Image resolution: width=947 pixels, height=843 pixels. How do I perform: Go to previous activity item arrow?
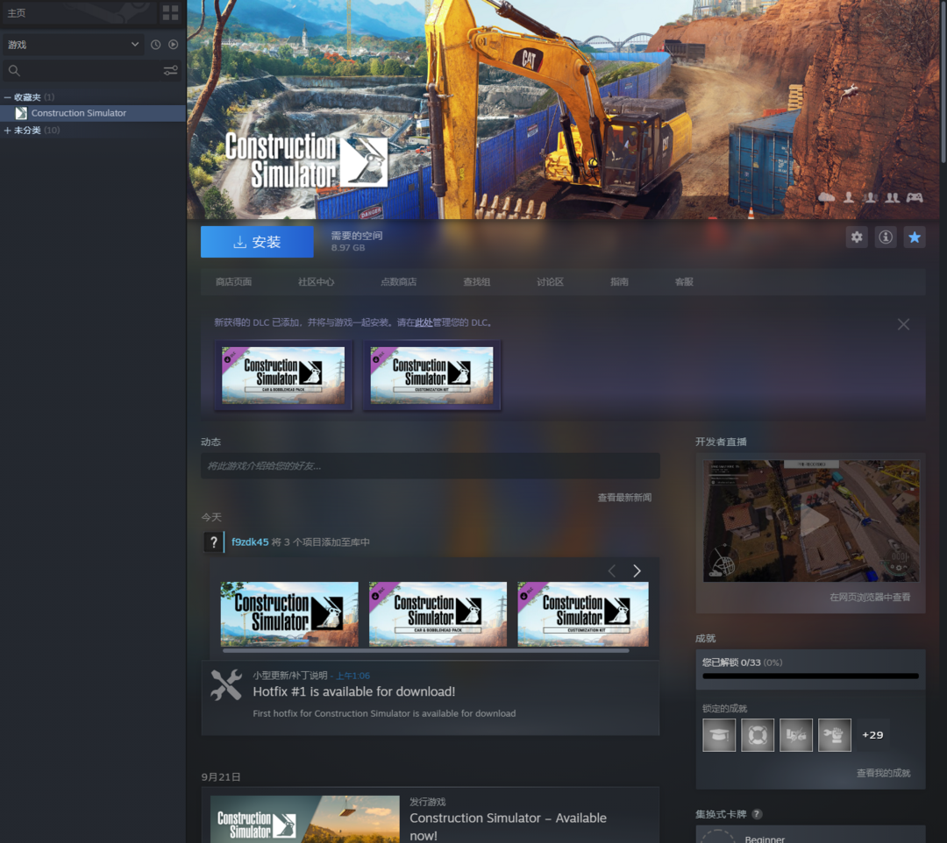pos(612,570)
